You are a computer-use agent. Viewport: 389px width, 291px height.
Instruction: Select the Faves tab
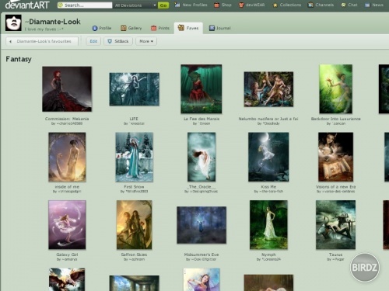pyautogui.click(x=188, y=28)
